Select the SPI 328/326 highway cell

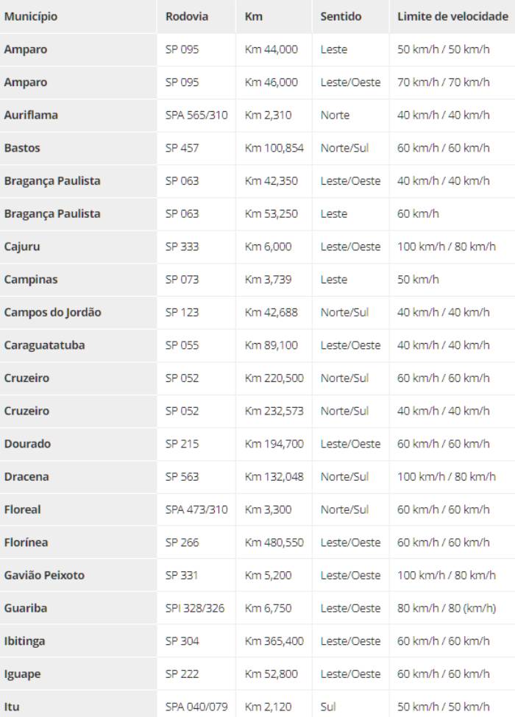pyautogui.click(x=196, y=608)
